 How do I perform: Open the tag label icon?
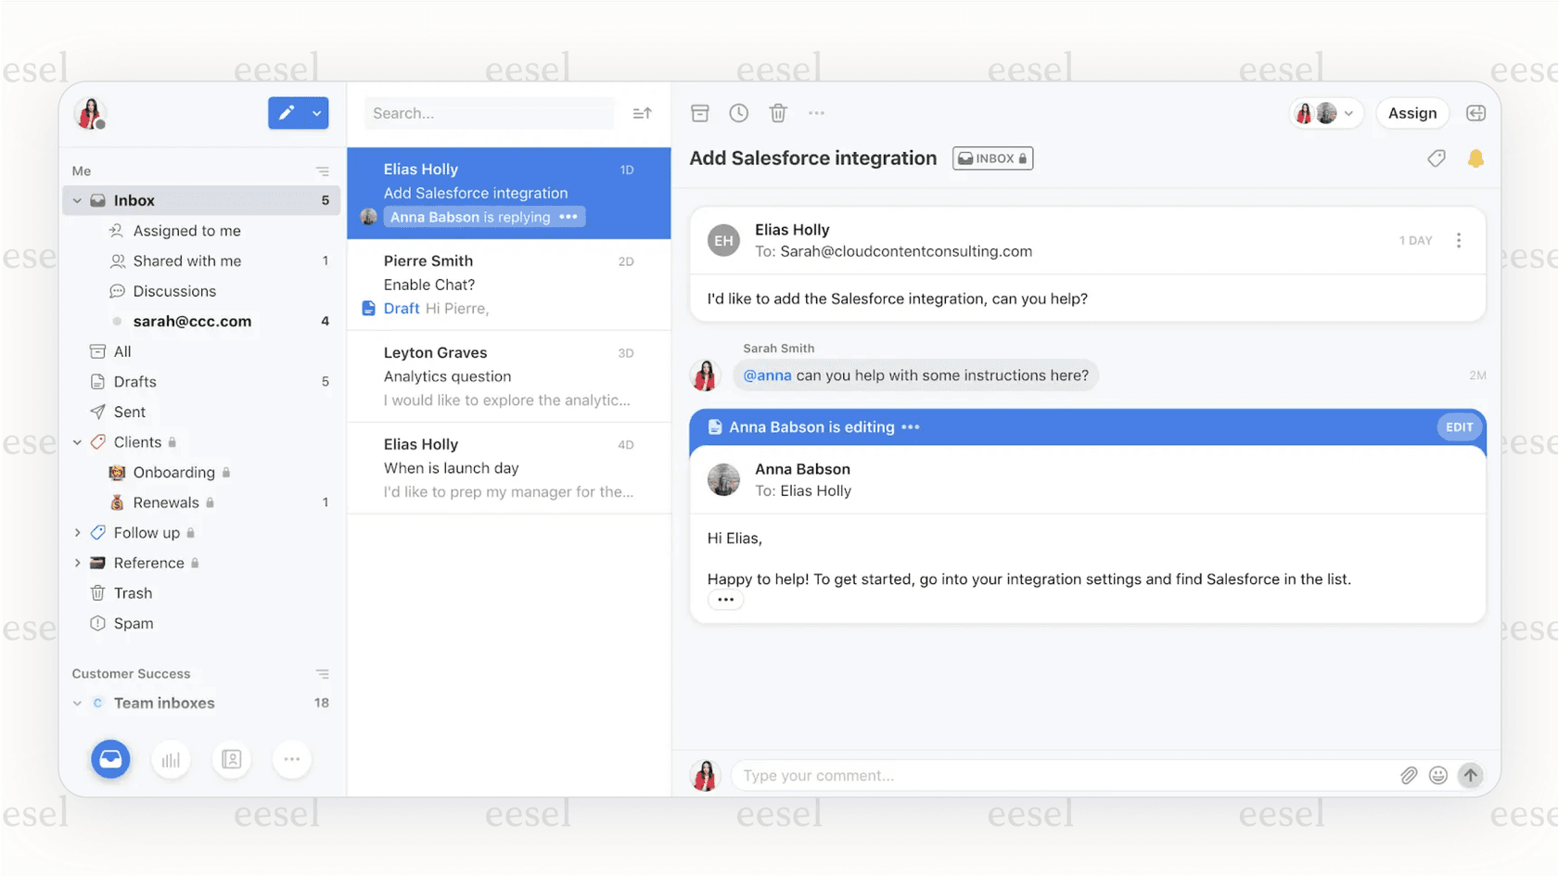(x=1437, y=158)
